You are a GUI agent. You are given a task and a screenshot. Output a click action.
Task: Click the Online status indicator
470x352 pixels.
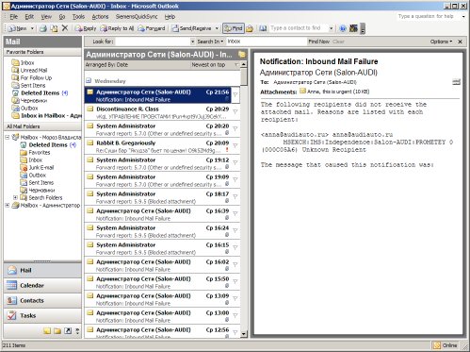pyautogui.click(x=446, y=345)
